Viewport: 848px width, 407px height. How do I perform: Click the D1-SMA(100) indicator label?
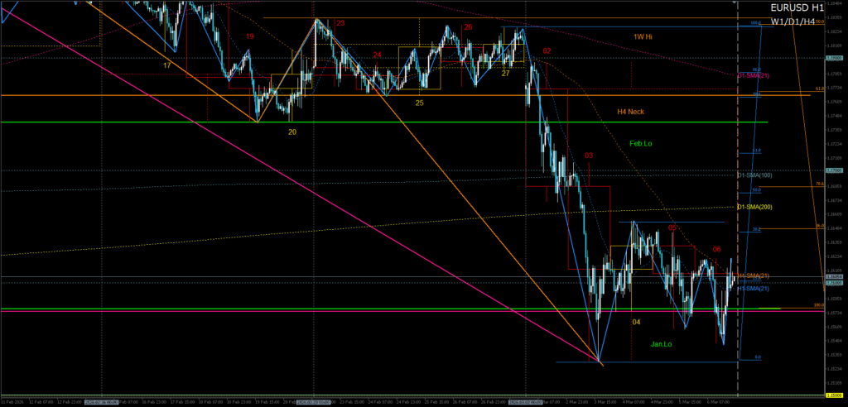pyautogui.click(x=754, y=175)
